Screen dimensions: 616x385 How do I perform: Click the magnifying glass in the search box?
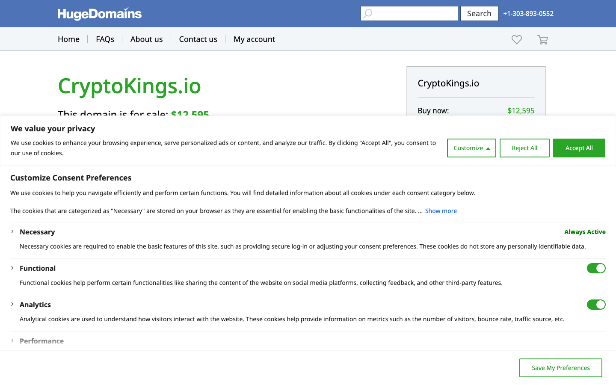tap(368, 13)
